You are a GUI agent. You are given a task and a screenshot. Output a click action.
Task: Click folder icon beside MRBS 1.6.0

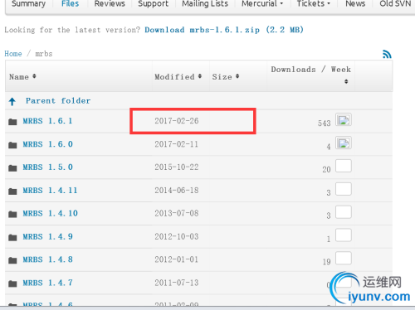12,145
